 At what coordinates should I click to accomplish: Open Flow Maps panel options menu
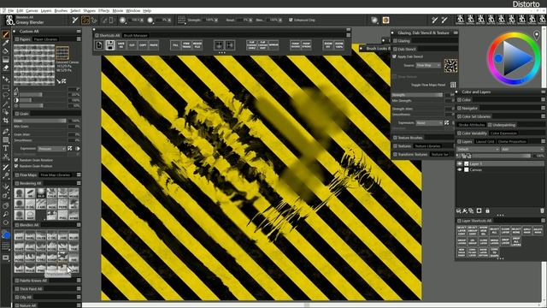coord(79,175)
